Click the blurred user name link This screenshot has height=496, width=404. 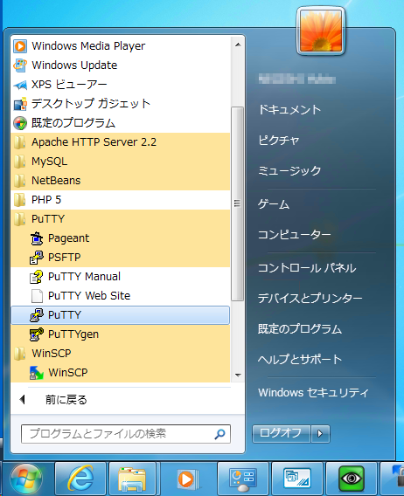click(x=297, y=79)
